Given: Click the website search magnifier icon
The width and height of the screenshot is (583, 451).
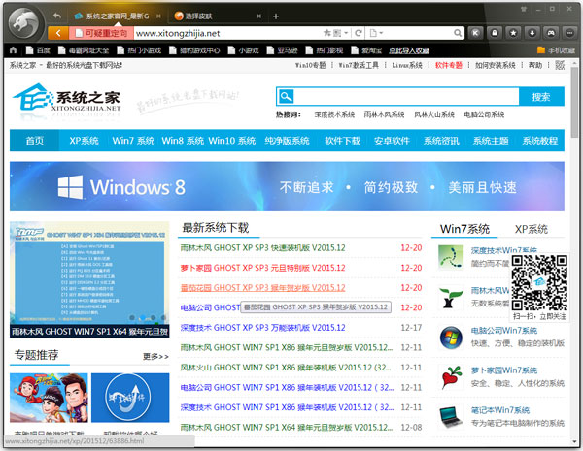Looking at the screenshot, I should click(x=286, y=97).
